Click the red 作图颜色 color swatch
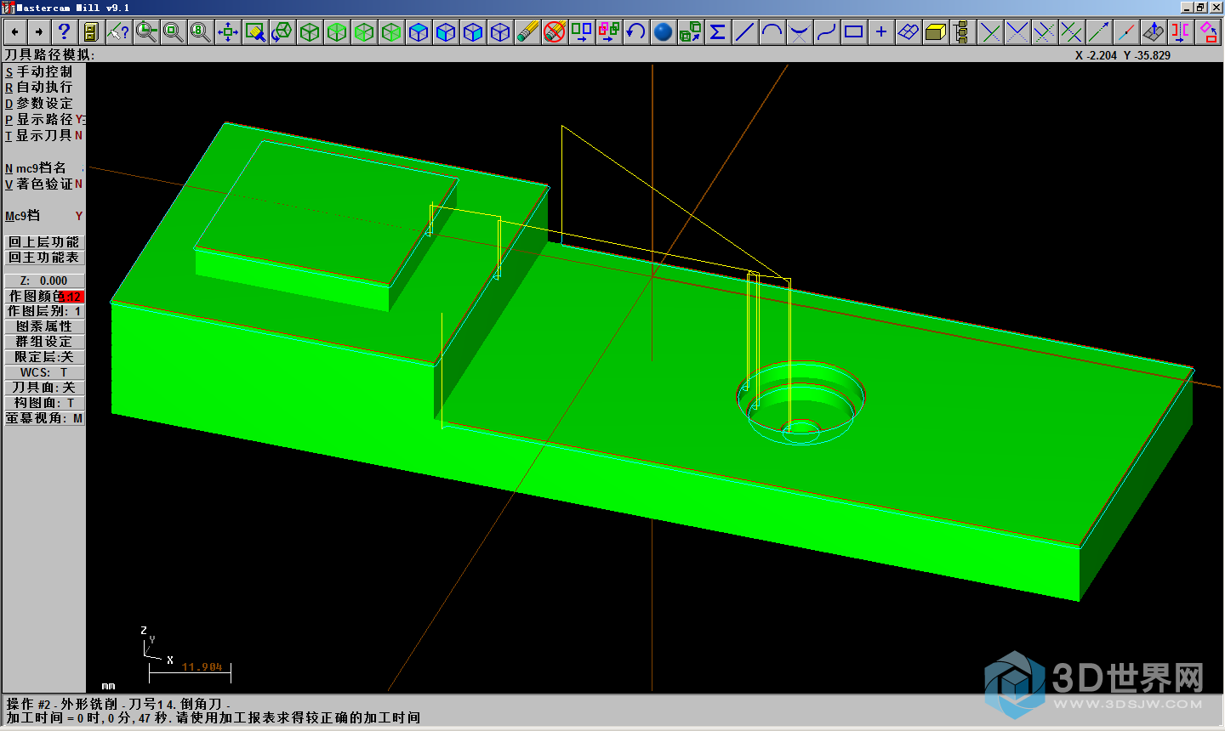The height and width of the screenshot is (731, 1225). (x=71, y=297)
